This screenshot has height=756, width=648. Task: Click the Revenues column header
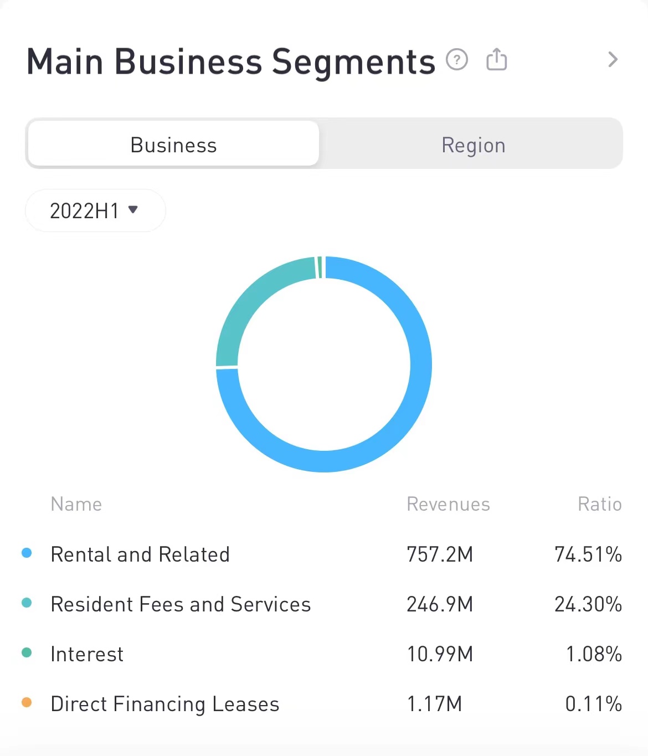pyautogui.click(x=448, y=504)
